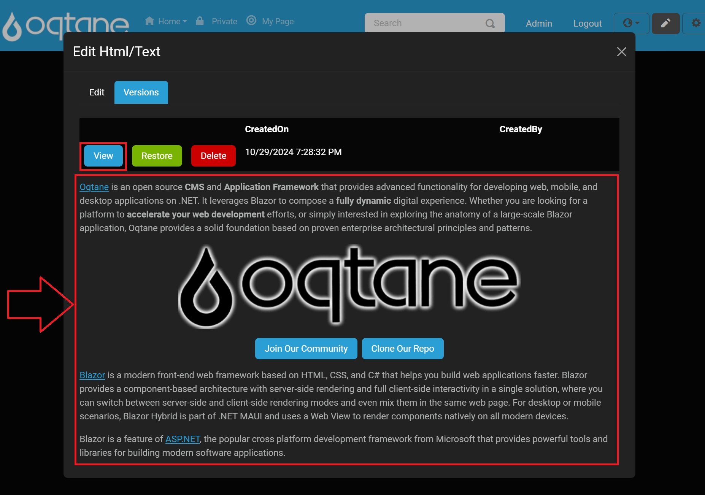The height and width of the screenshot is (495, 705).
Task: Click the home icon in navbar
Action: point(149,21)
